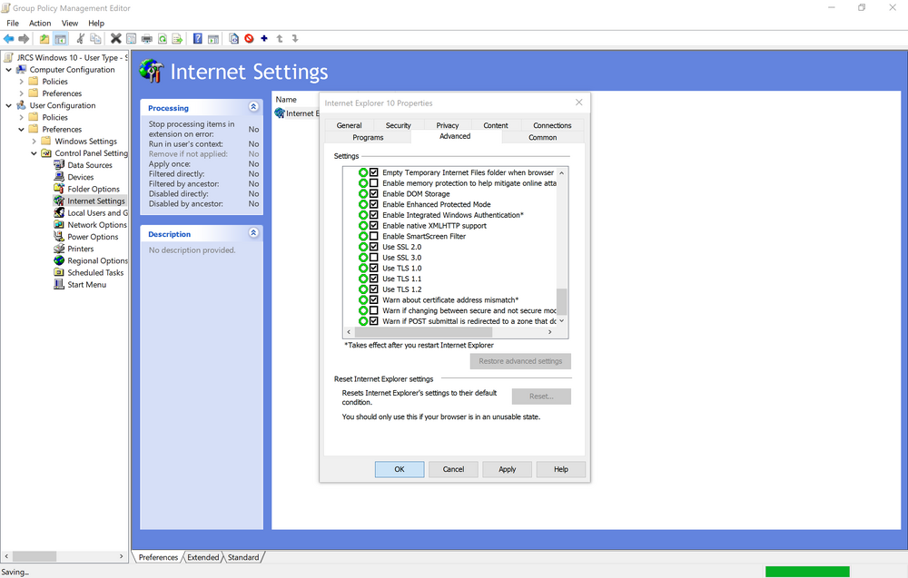
Task: Click OK in the properties dialog
Action: (x=400, y=469)
